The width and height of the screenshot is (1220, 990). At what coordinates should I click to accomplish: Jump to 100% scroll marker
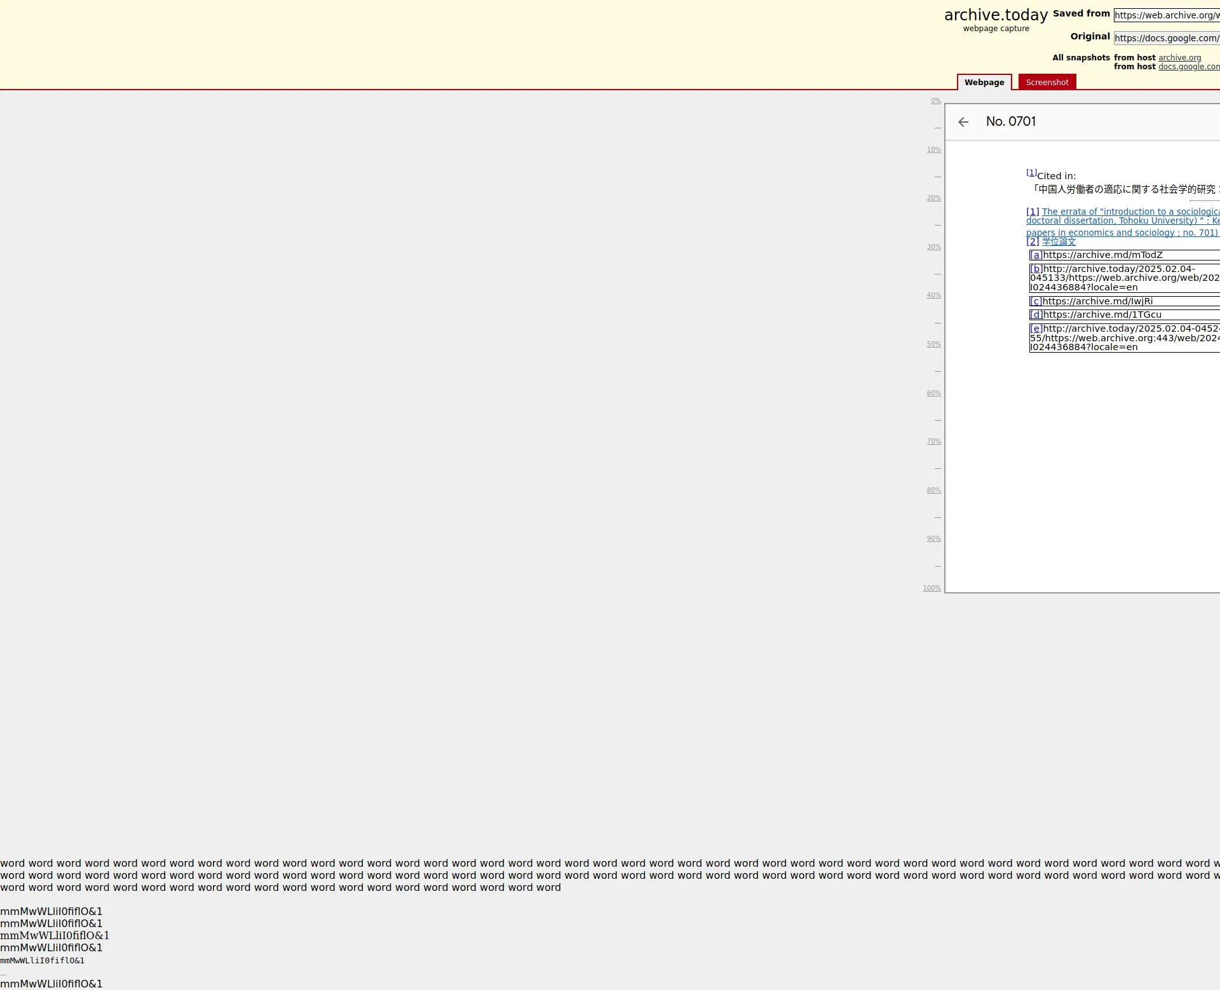click(x=932, y=588)
